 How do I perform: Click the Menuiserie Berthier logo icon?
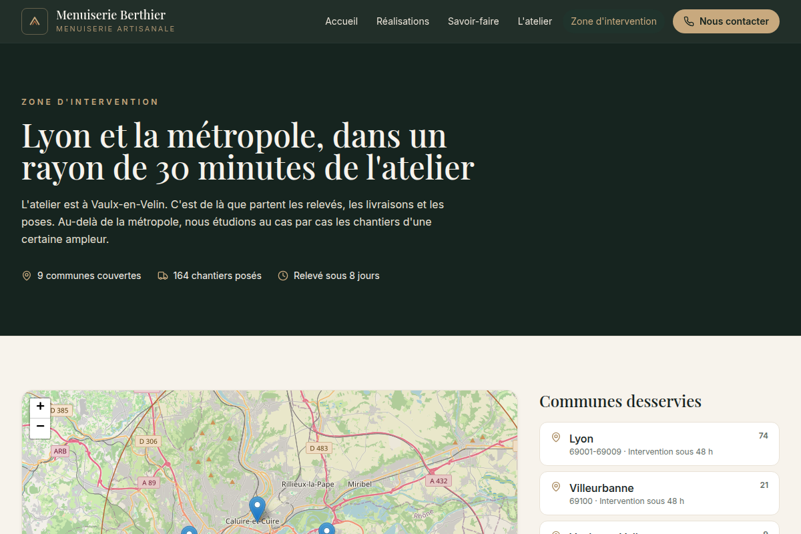click(x=35, y=21)
